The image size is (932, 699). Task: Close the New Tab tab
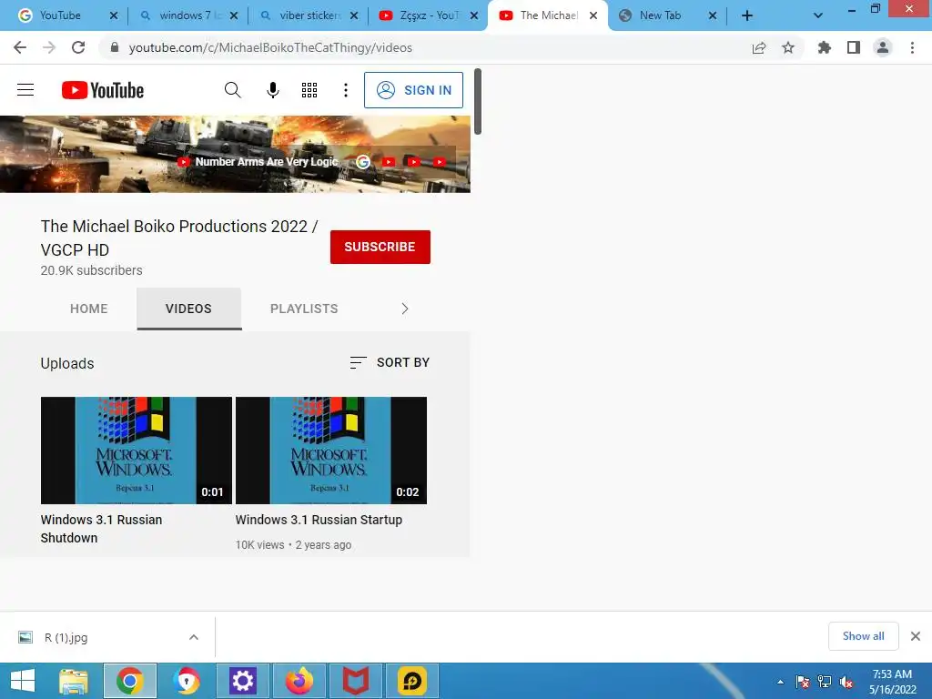pyautogui.click(x=713, y=15)
